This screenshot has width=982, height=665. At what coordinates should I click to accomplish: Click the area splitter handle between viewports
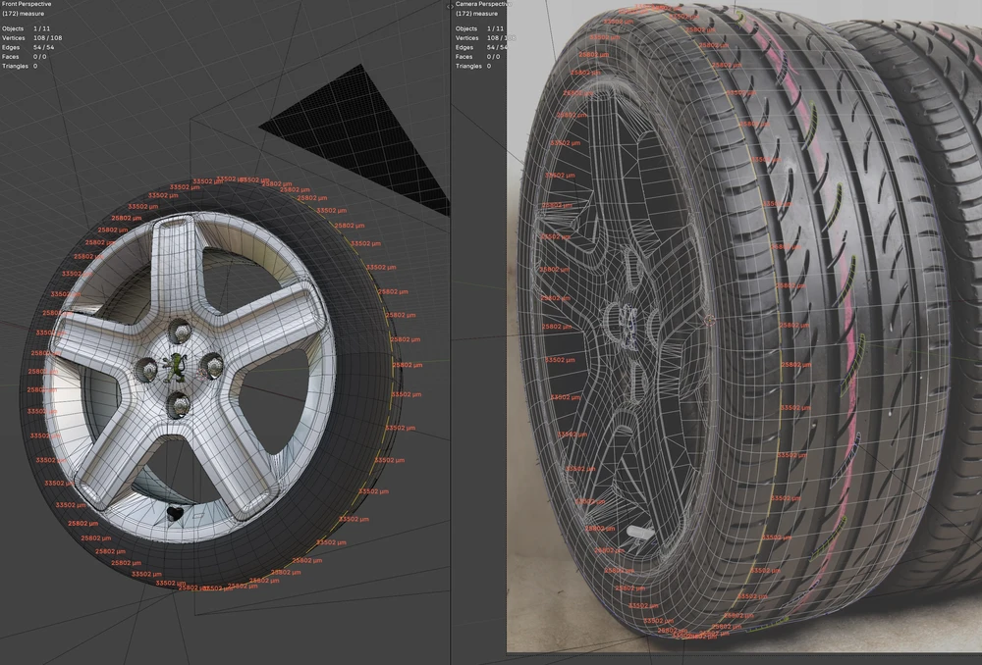[x=451, y=333]
